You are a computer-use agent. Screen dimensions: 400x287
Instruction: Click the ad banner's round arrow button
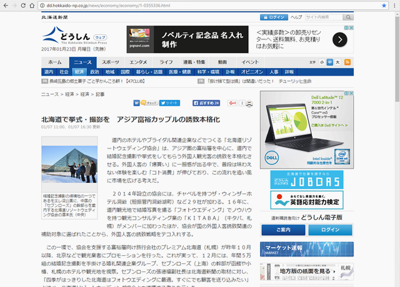coord(339,39)
